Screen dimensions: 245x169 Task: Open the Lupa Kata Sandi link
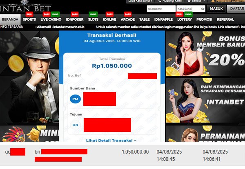[140, 1]
